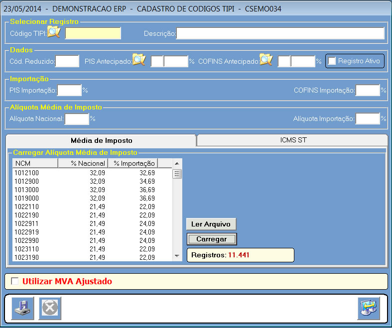Click 34,69 in the % Importação column
Viewport: 392px width, 328px height.
tap(147, 181)
